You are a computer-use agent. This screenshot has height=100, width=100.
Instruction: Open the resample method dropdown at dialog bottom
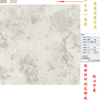click(x=94, y=60)
